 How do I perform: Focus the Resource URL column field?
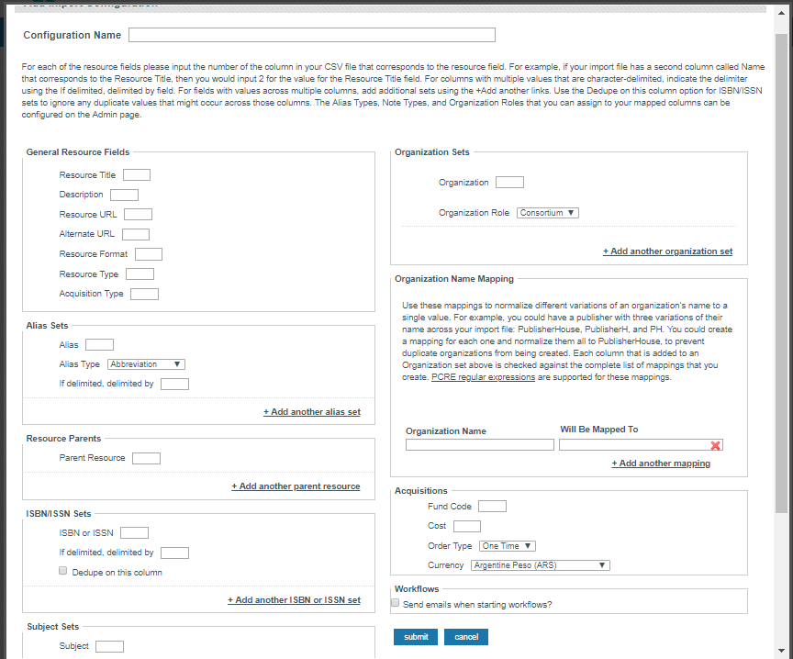[x=138, y=215]
